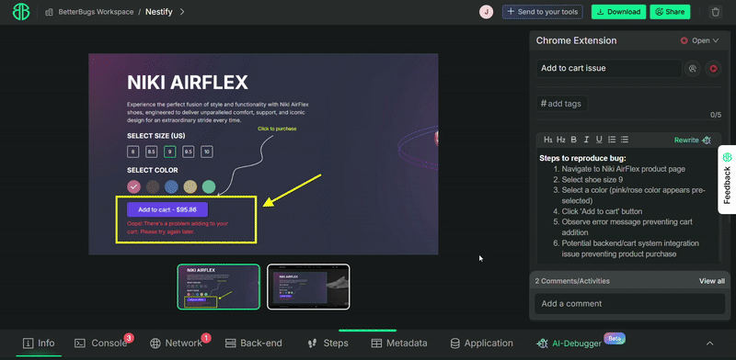Open the Feedback side tab
Viewport: 736px width, 360px height.
pos(727,179)
